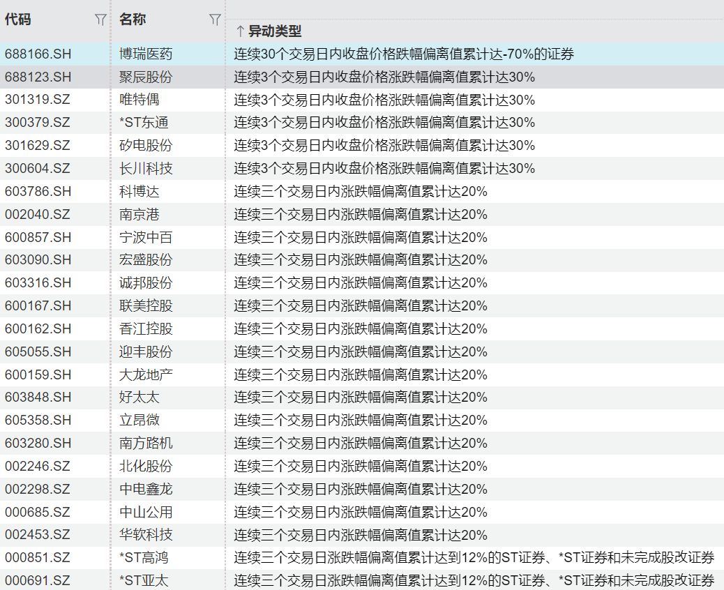Click the 20% deviation text in 华软科技 row

pyautogui.click(x=361, y=535)
